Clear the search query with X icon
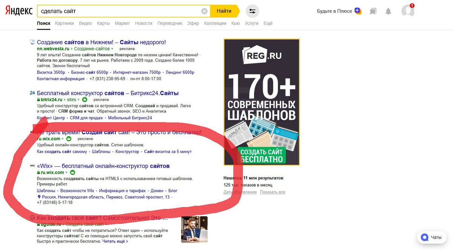Image resolution: width=453 pixels, height=250 pixels. coord(204,11)
